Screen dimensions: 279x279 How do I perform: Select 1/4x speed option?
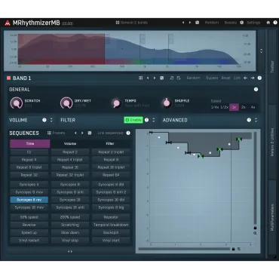[x=215, y=107]
